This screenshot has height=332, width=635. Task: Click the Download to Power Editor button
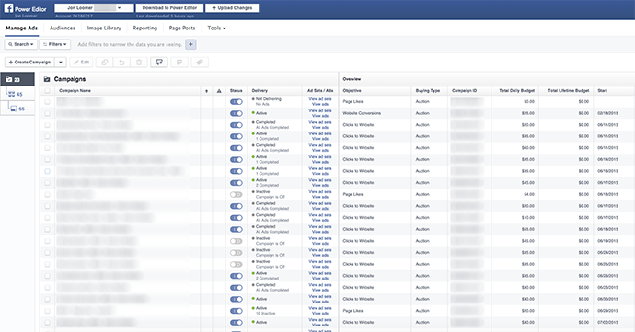click(x=169, y=8)
